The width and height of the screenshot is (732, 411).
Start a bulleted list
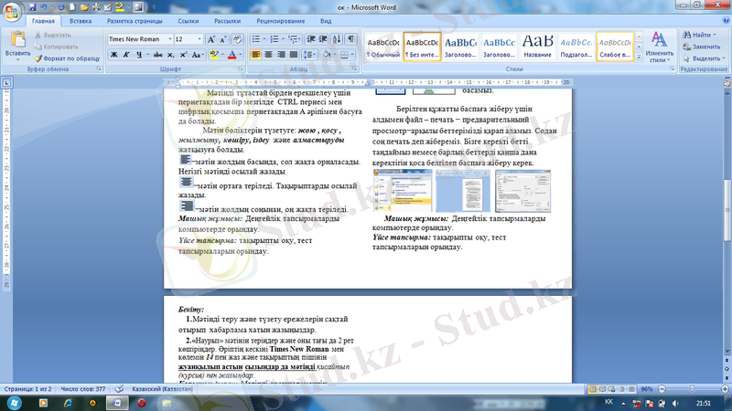coord(257,39)
